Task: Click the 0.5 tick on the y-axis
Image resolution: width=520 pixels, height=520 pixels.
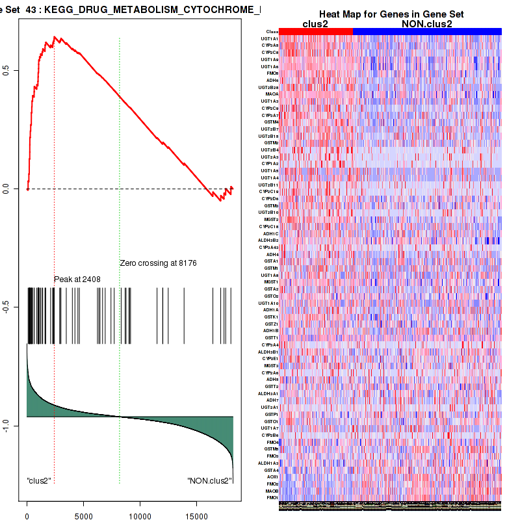Action: point(5,70)
